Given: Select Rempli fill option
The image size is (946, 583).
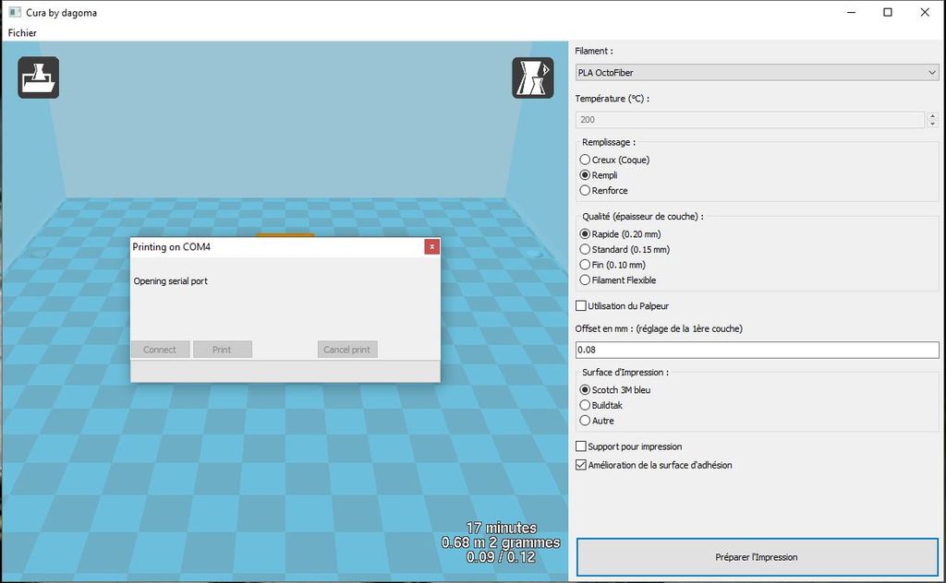Looking at the screenshot, I should [599, 175].
